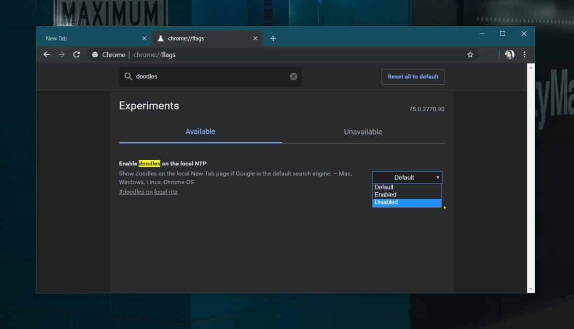Screen dimensions: 574x329
Task: Open the Unavailable experiments tab
Action: point(363,132)
